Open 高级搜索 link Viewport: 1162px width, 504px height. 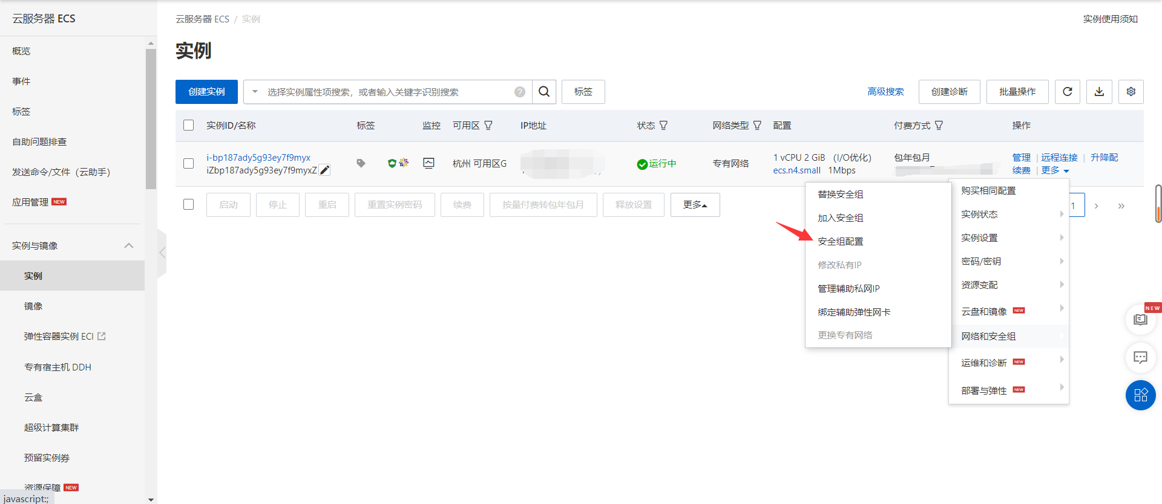[x=885, y=91]
